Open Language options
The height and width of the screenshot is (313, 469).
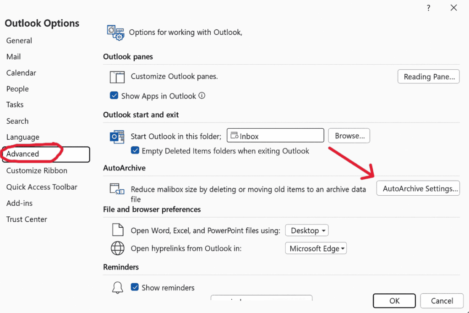(23, 137)
